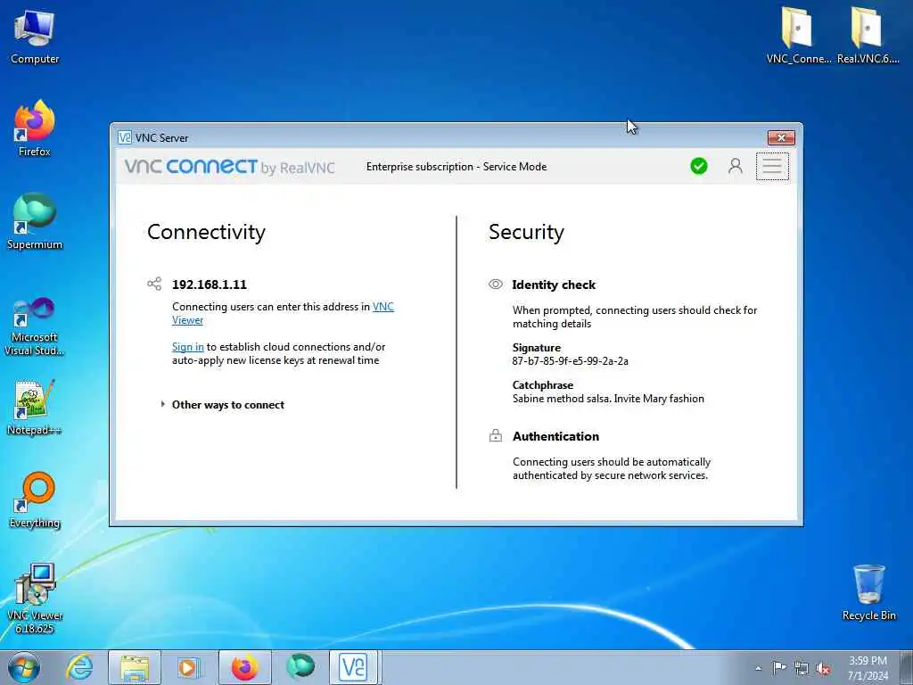The width and height of the screenshot is (913, 685).
Task: Open Windows Explorer from the taskbar
Action: pyautogui.click(x=135, y=667)
